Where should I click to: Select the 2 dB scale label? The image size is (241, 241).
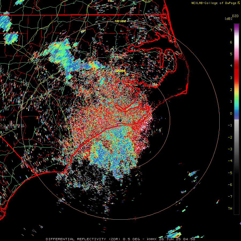point(231,90)
